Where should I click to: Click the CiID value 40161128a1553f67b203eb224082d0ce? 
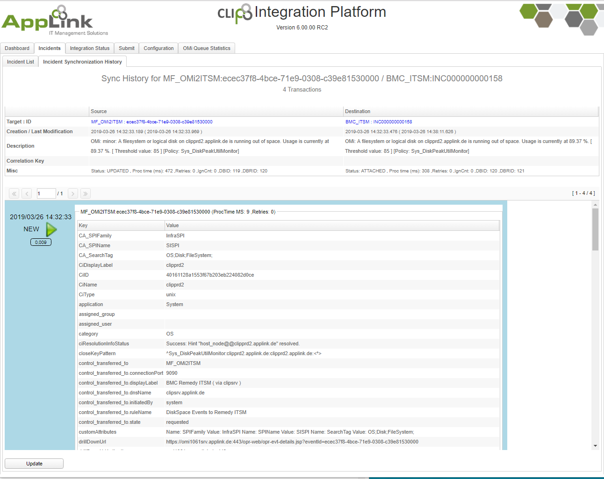click(210, 275)
